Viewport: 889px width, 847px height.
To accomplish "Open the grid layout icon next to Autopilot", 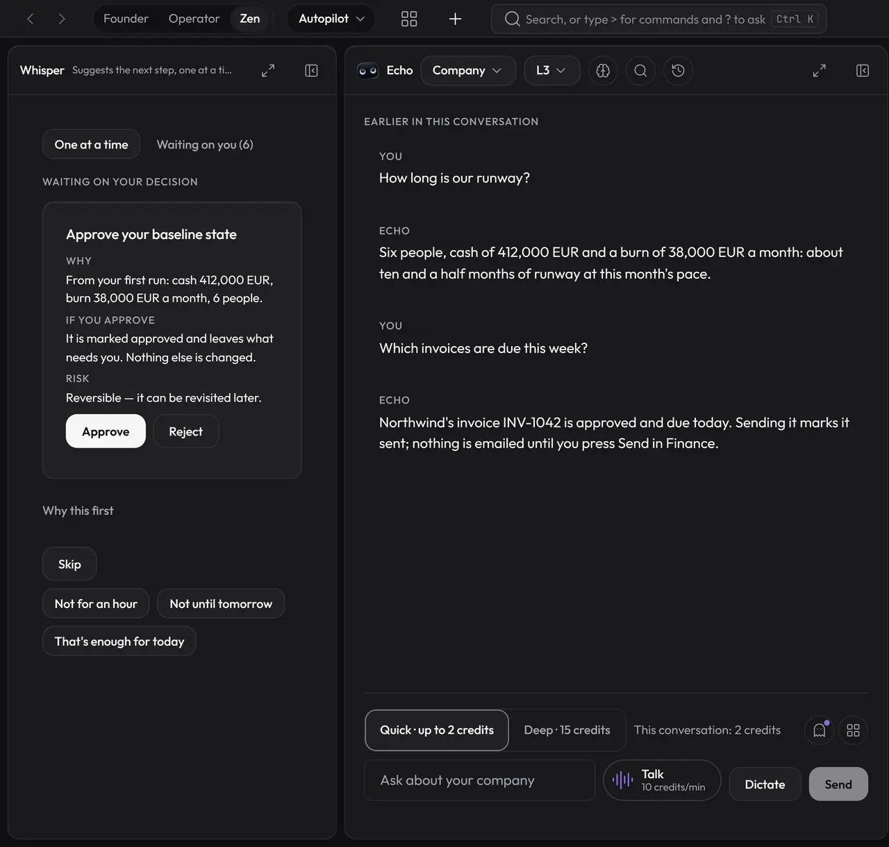I will coord(409,19).
